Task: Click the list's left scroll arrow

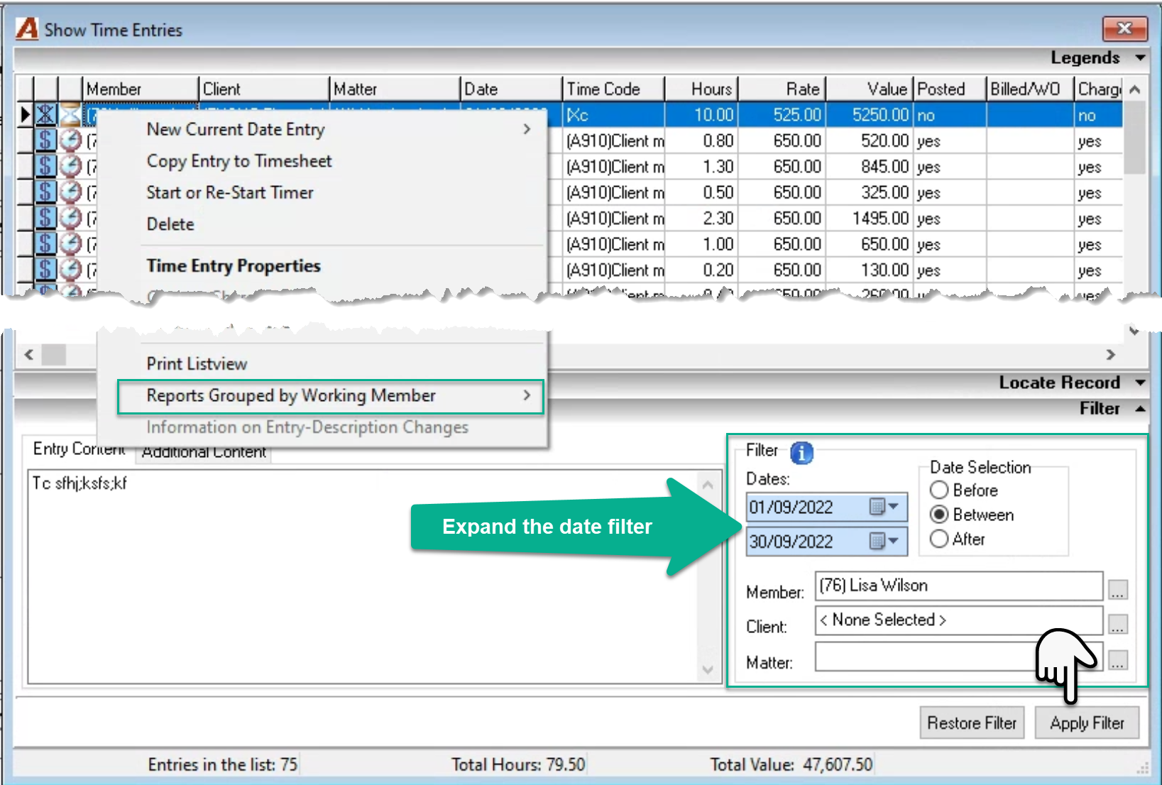Action: pos(29,354)
